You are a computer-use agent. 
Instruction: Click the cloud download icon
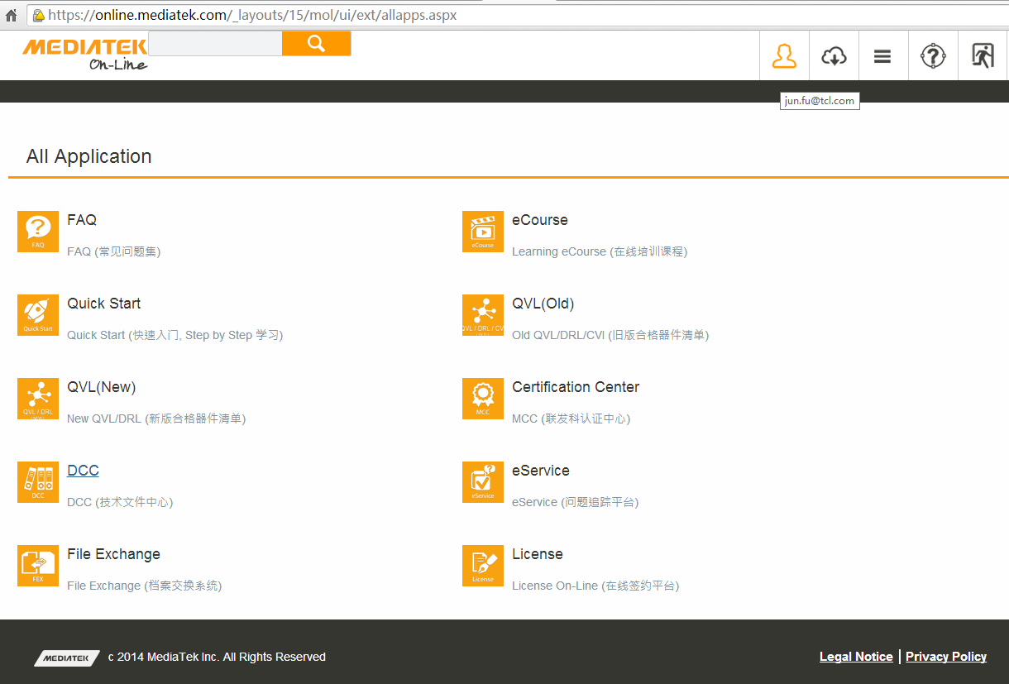click(834, 56)
